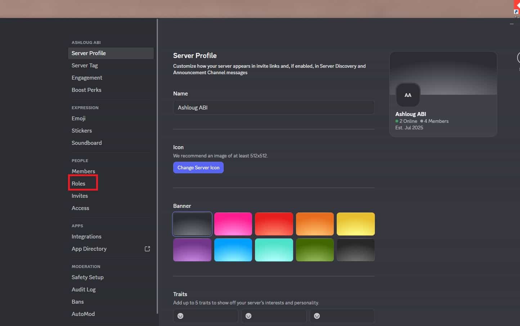
Task: Select the yellow banner color
Action: [355, 224]
